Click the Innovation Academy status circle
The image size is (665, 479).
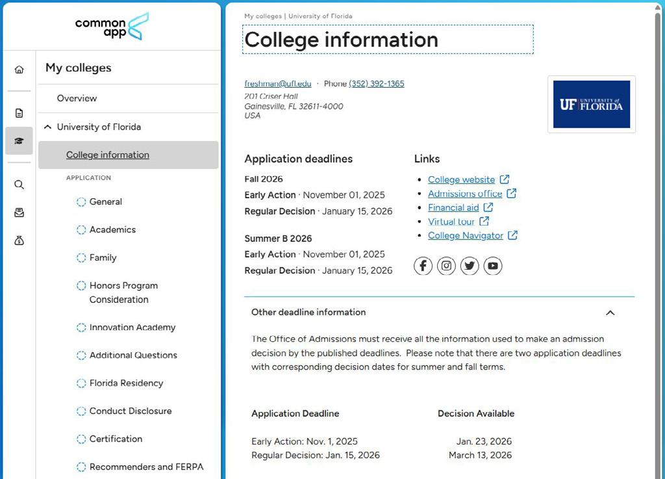point(81,328)
